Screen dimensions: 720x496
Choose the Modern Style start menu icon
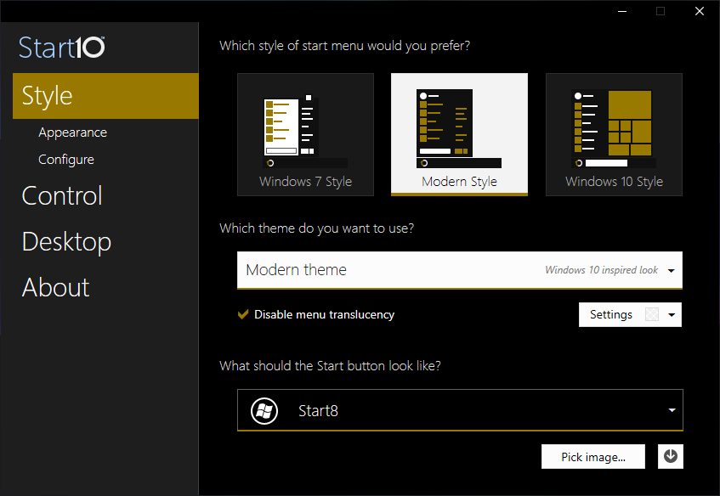(x=459, y=129)
